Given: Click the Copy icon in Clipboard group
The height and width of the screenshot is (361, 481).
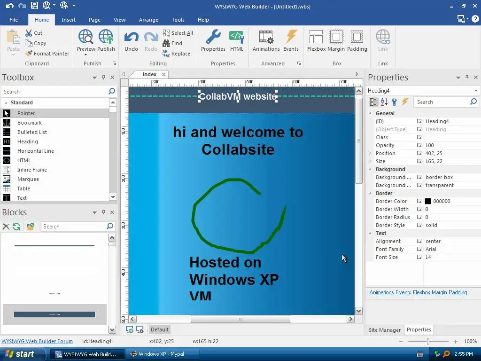Looking at the screenshot, I should coord(29,43).
